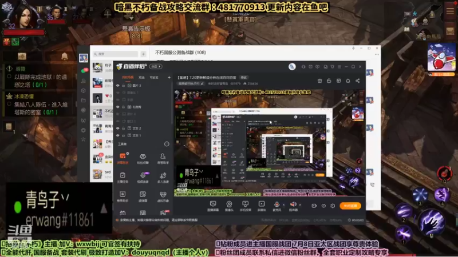
Task: Collapse the 工具箱 section with circle button
Action: tap(167, 144)
